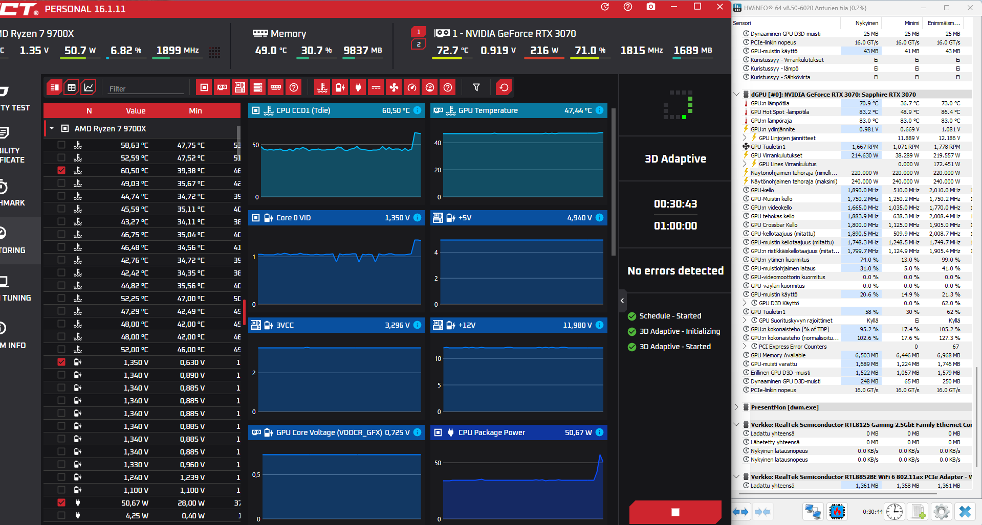
Task: Uncheck the 50,67 W sensor row checkbox
Action: [x=61, y=503]
